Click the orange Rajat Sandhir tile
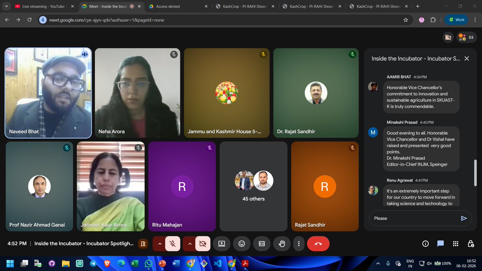 pos(325,186)
